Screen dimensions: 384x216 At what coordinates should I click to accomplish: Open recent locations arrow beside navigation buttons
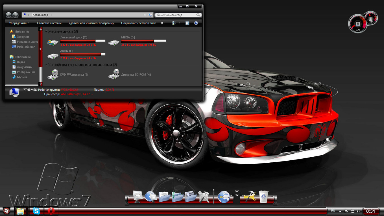20,15
